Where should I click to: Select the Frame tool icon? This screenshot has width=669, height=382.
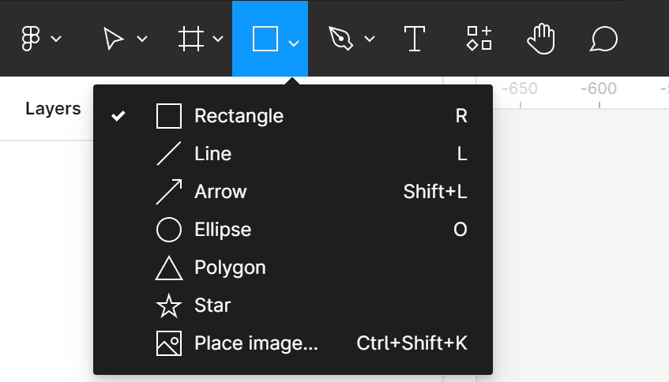coord(190,39)
